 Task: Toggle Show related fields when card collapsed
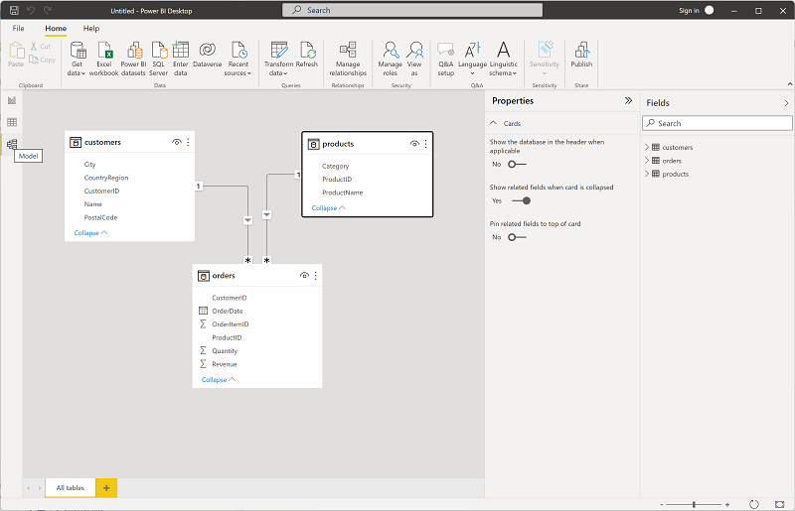[x=521, y=200]
